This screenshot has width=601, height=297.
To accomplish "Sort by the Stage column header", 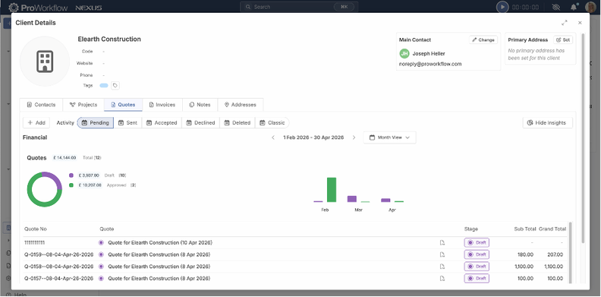I will click(x=471, y=229).
